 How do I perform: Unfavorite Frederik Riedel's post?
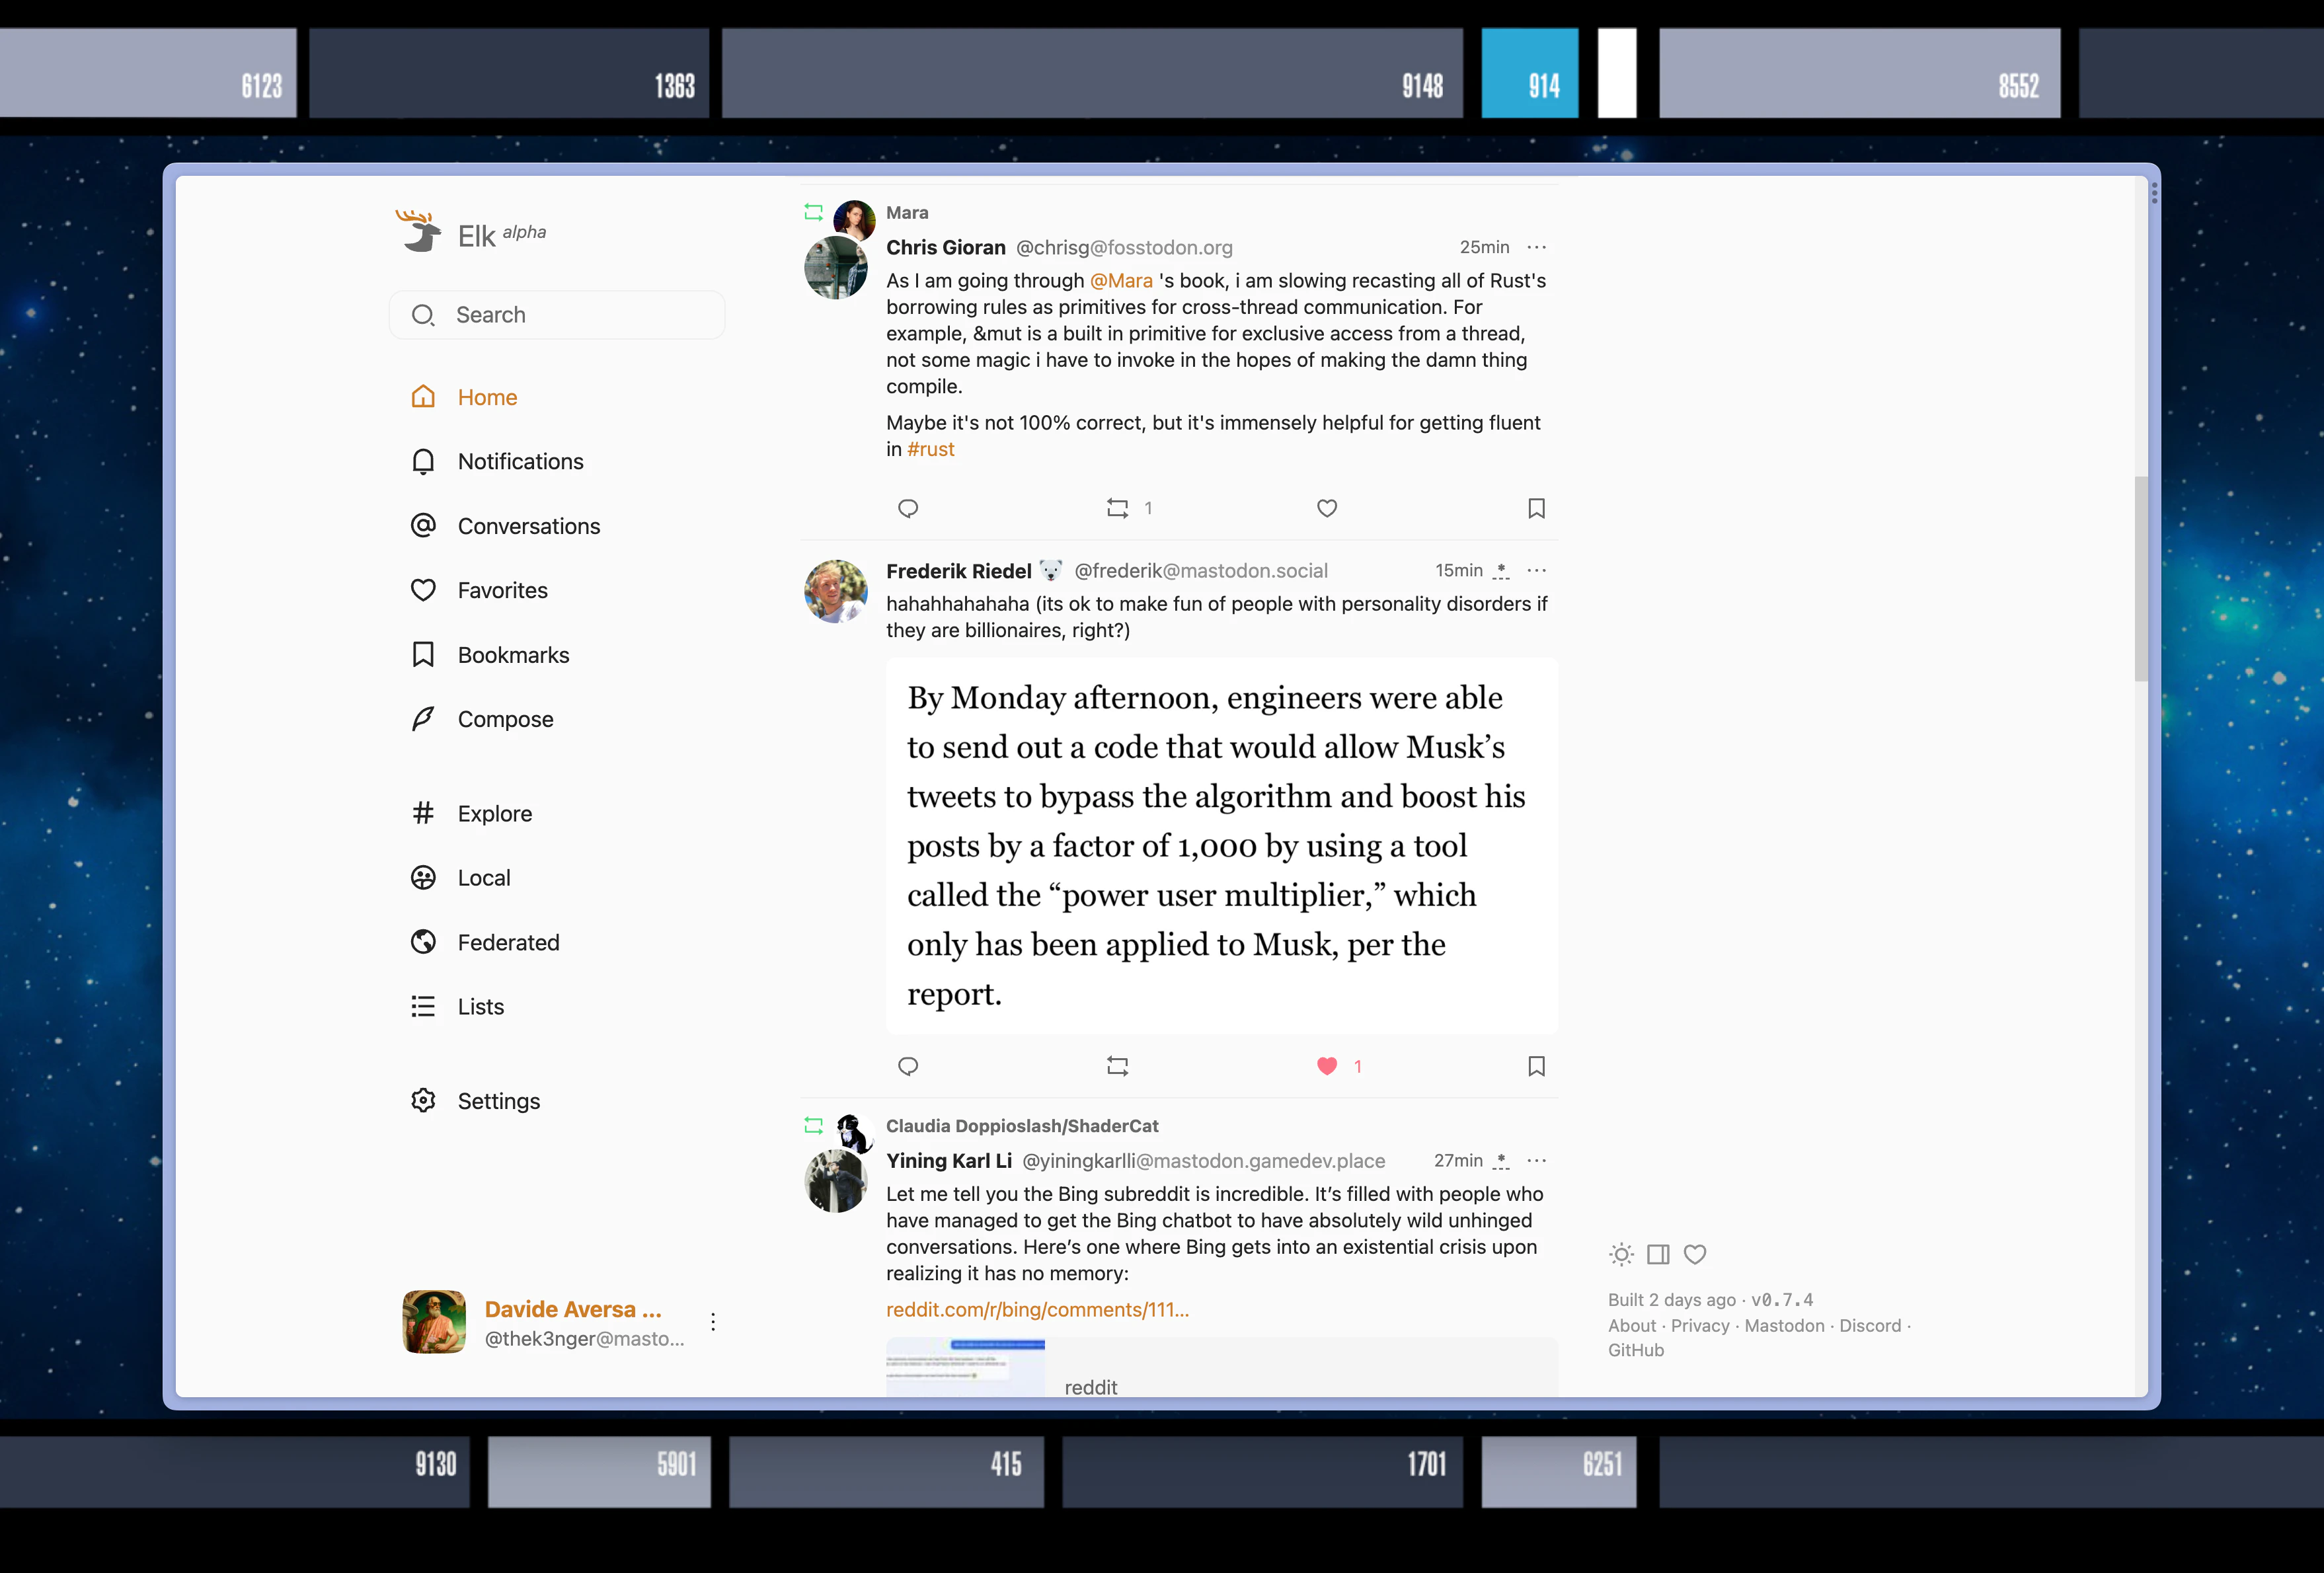1327,1066
